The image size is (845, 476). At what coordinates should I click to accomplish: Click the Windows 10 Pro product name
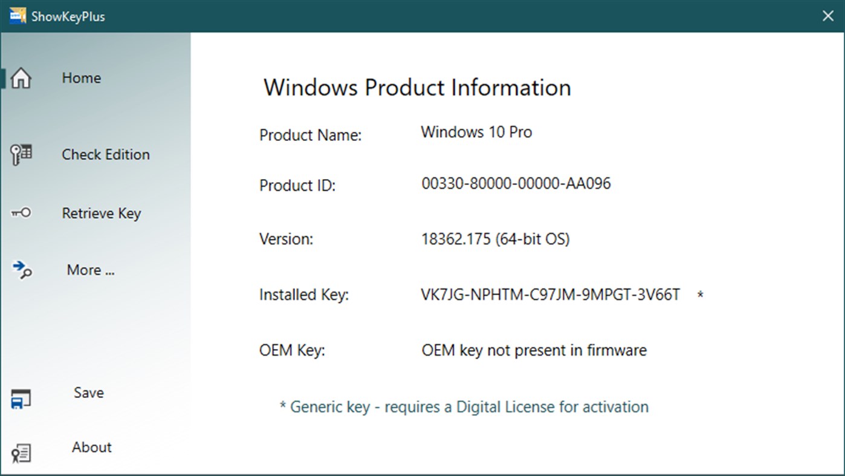[476, 132]
